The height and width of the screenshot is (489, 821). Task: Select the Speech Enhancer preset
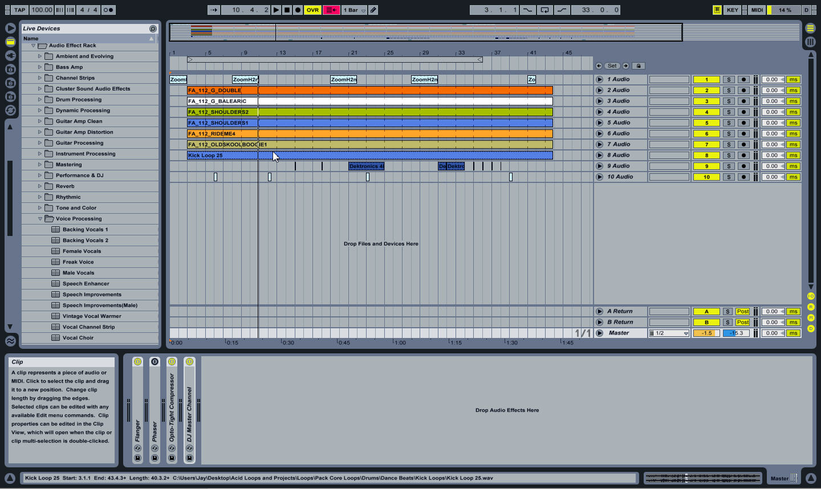86,284
